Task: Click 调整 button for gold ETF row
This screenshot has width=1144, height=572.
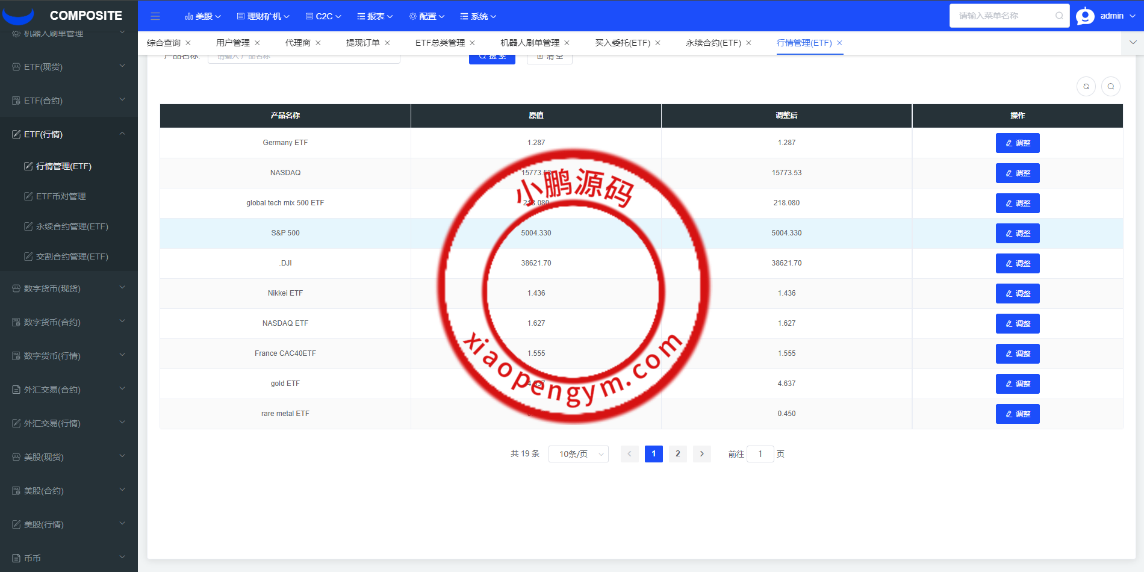Action: [1017, 384]
